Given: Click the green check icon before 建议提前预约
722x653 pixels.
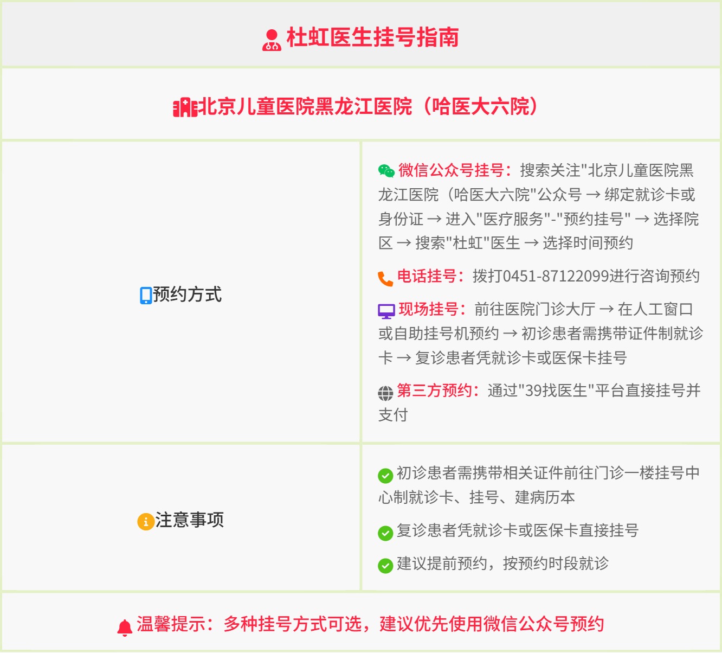Looking at the screenshot, I should coord(385,566).
